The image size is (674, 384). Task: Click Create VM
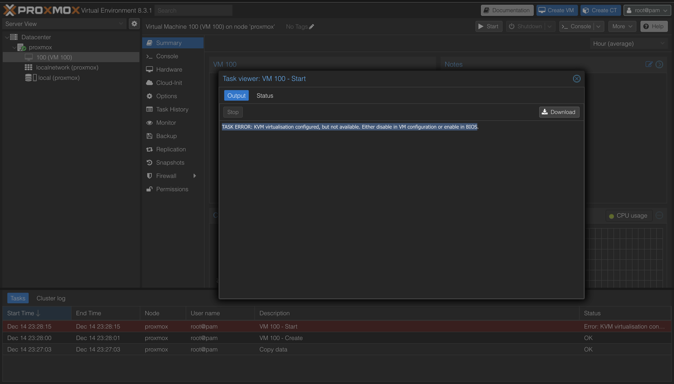click(557, 10)
